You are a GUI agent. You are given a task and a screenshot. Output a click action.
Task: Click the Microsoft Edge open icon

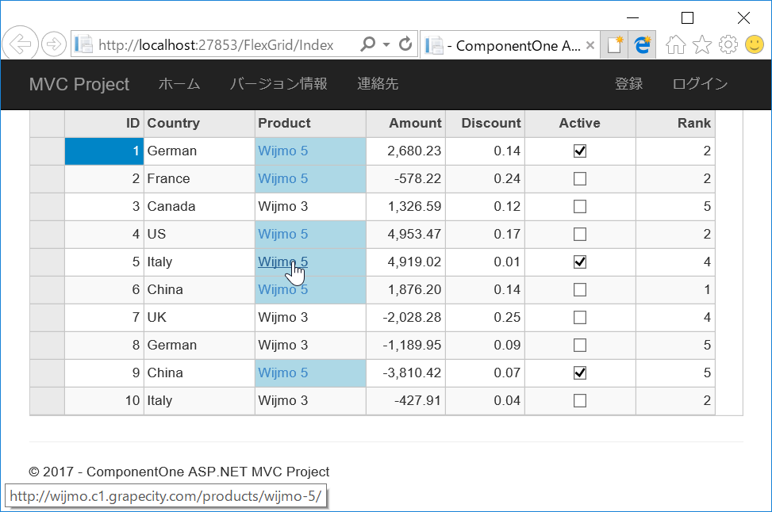click(643, 44)
